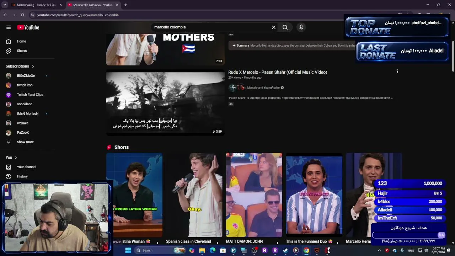Clear the search box with the X

tap(274, 27)
